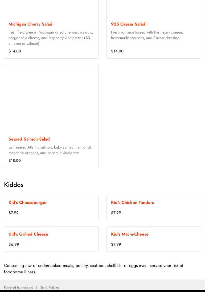This screenshot has width=205, height=292.
Task: Open the Michigan Cherry Salad item
Action: [x=30, y=24]
